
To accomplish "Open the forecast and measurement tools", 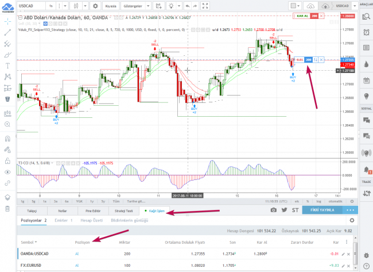I will point(7,88).
